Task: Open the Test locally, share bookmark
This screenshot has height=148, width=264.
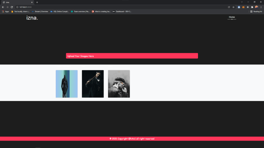Action: (20, 11)
